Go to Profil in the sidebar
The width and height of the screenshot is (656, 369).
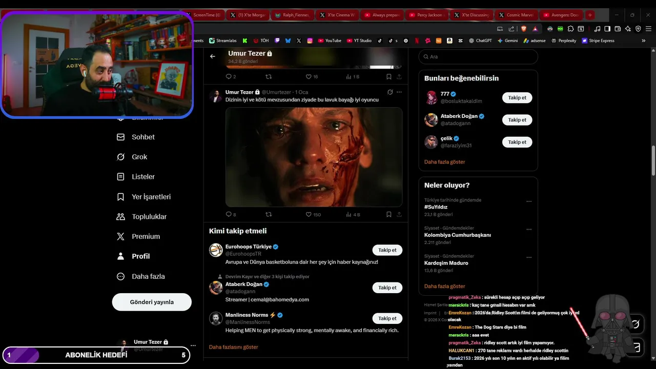coord(133,256)
